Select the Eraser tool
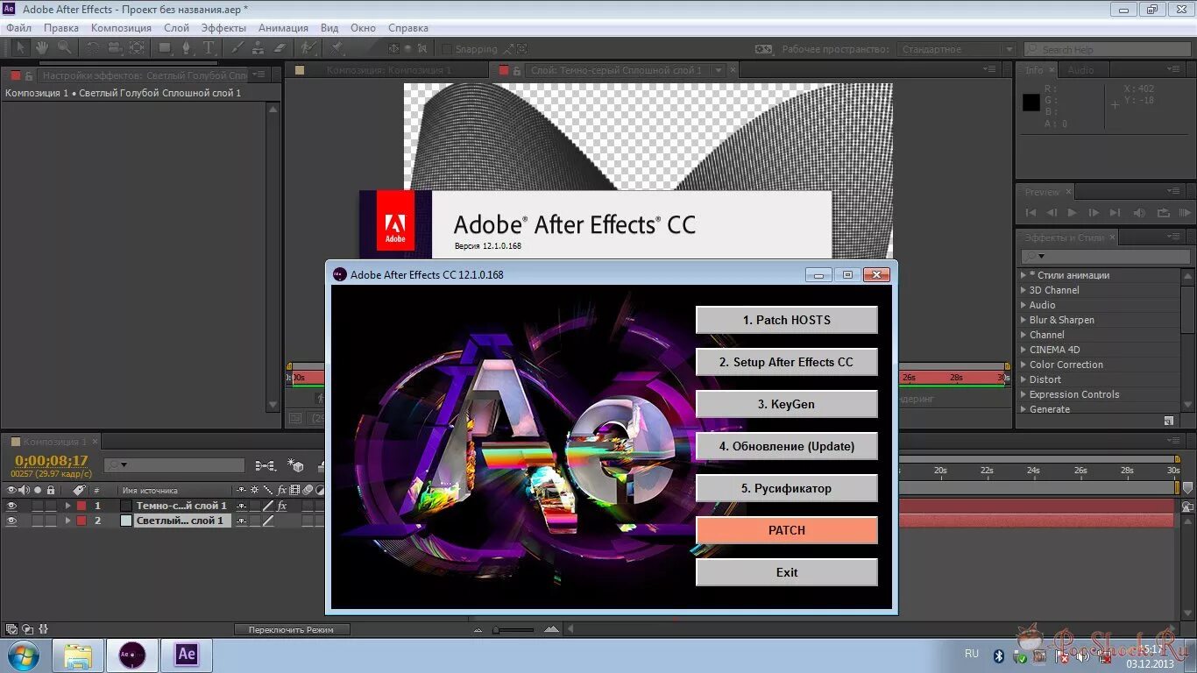The image size is (1197, 673). tap(280, 48)
